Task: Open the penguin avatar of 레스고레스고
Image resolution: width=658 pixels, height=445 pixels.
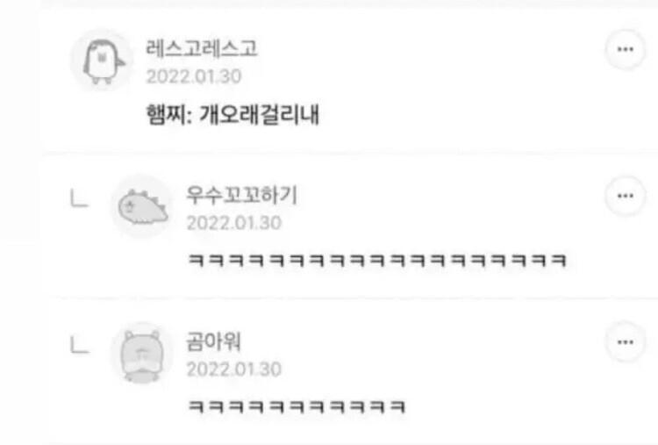Action: coord(103,61)
